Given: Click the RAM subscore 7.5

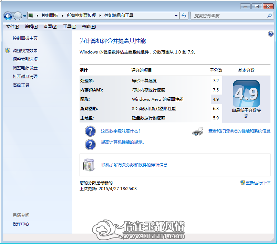Looking at the screenshot, I should click(216, 90).
